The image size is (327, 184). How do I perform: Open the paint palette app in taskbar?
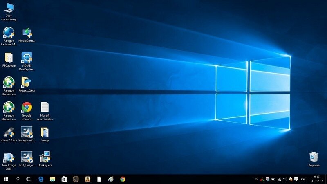111,179
